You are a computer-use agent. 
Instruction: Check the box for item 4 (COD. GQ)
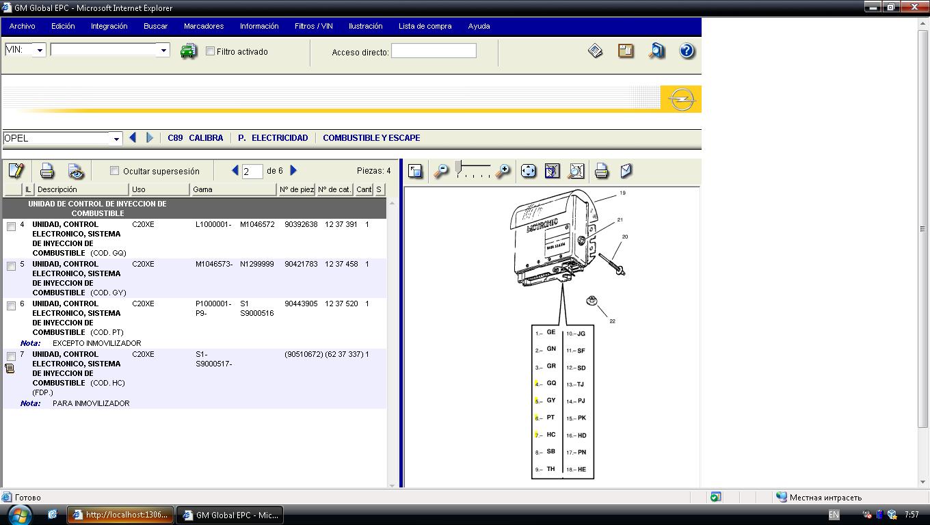[x=11, y=226]
